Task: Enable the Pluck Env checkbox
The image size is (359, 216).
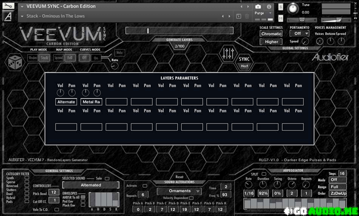Action: tap(83, 205)
